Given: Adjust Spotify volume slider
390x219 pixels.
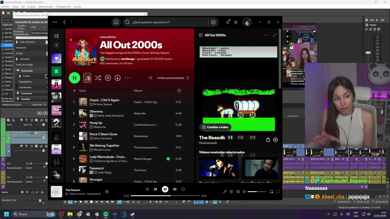Looking at the screenshot, I should (x=257, y=192).
